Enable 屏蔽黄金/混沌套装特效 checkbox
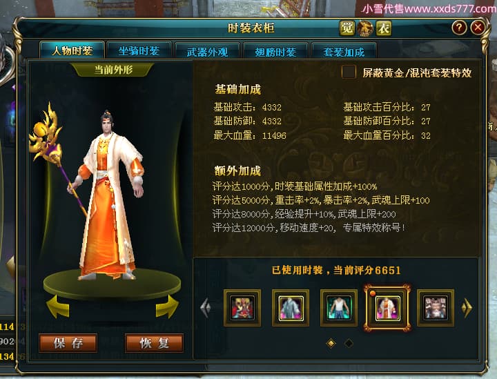This screenshot has height=379, width=497. pos(349,72)
